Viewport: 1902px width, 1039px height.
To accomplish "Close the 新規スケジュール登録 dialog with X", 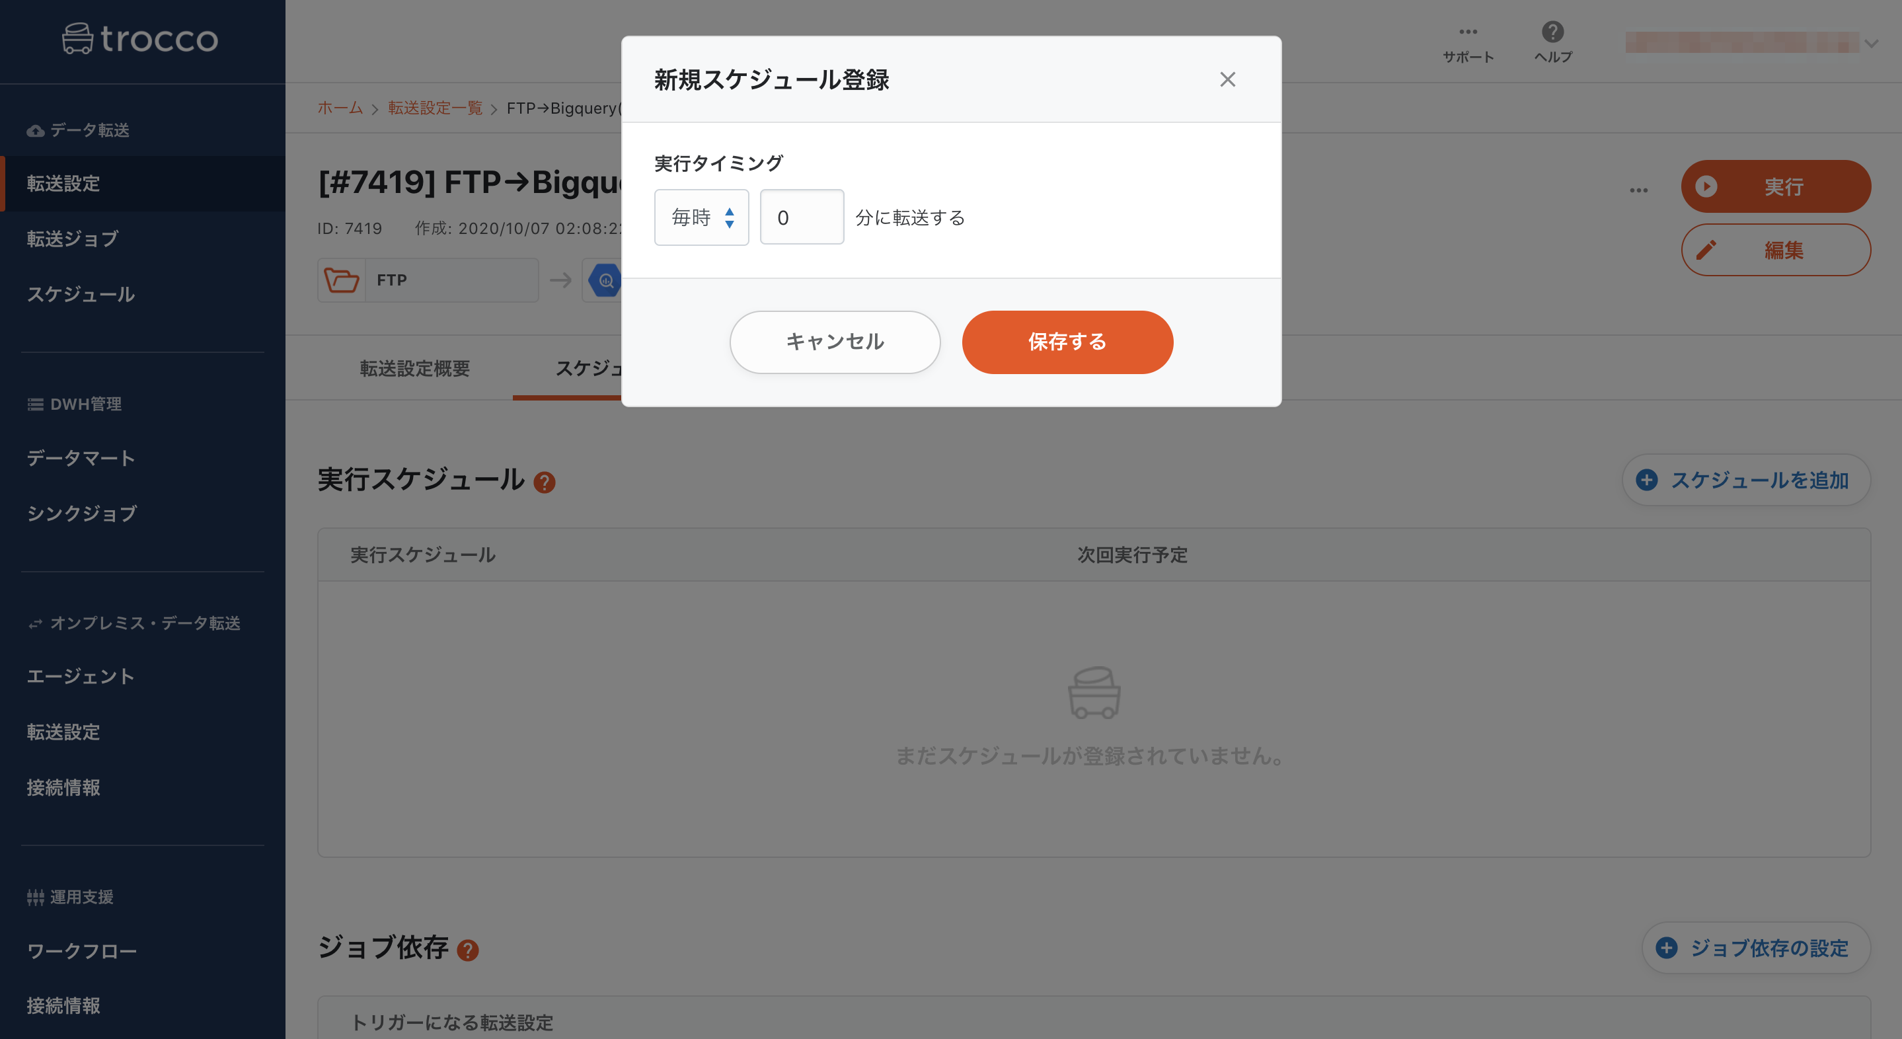I will tap(1227, 80).
